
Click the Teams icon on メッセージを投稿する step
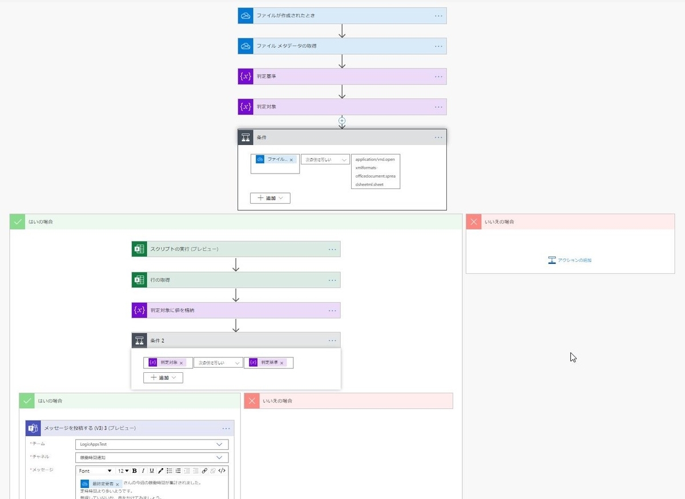(33, 428)
